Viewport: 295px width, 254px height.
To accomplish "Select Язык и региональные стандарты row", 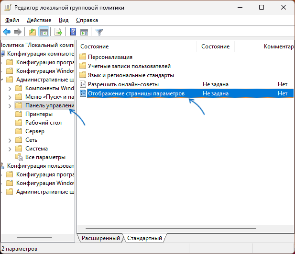I will (x=131, y=75).
